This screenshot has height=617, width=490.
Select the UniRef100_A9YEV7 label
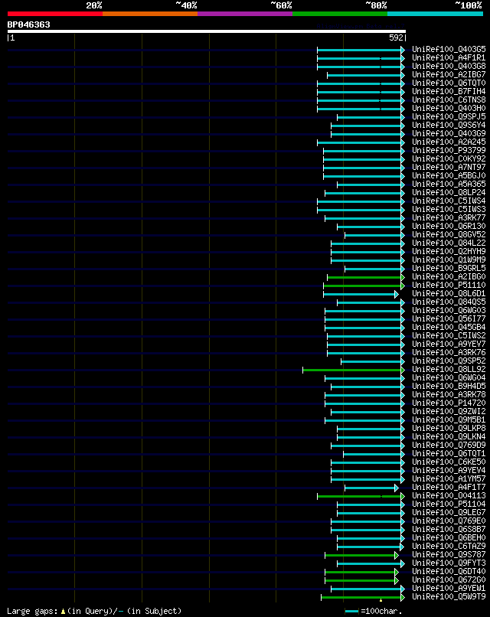(x=449, y=344)
